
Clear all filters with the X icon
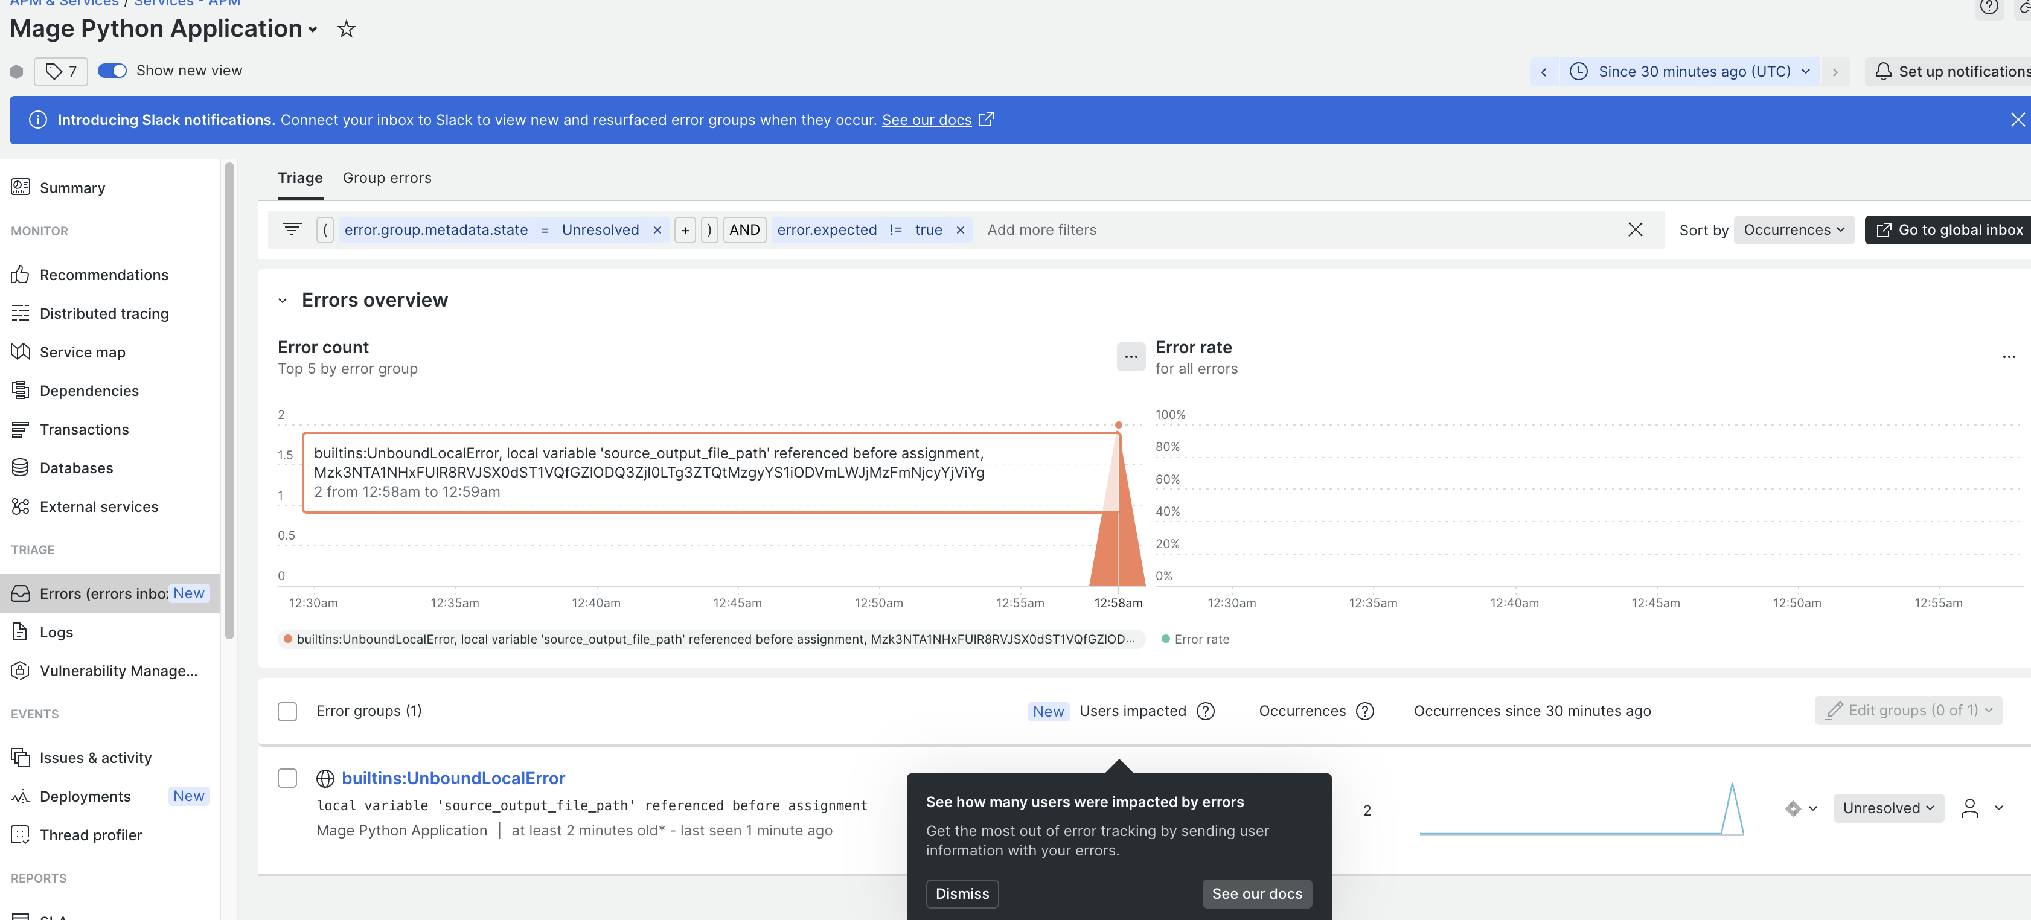point(1635,229)
